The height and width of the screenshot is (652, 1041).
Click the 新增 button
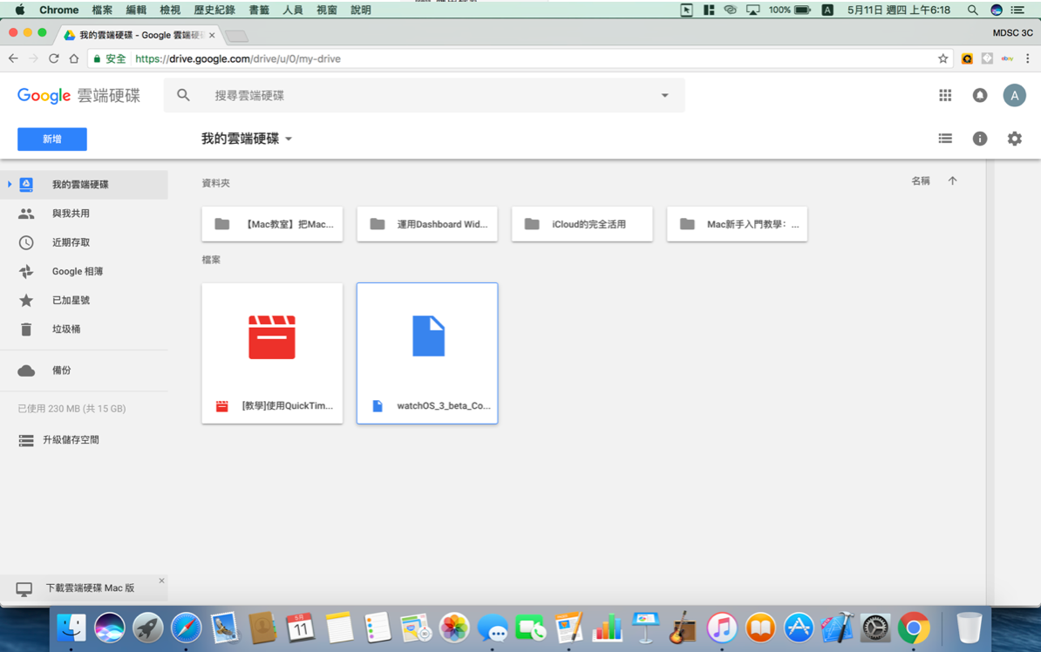pyautogui.click(x=52, y=139)
